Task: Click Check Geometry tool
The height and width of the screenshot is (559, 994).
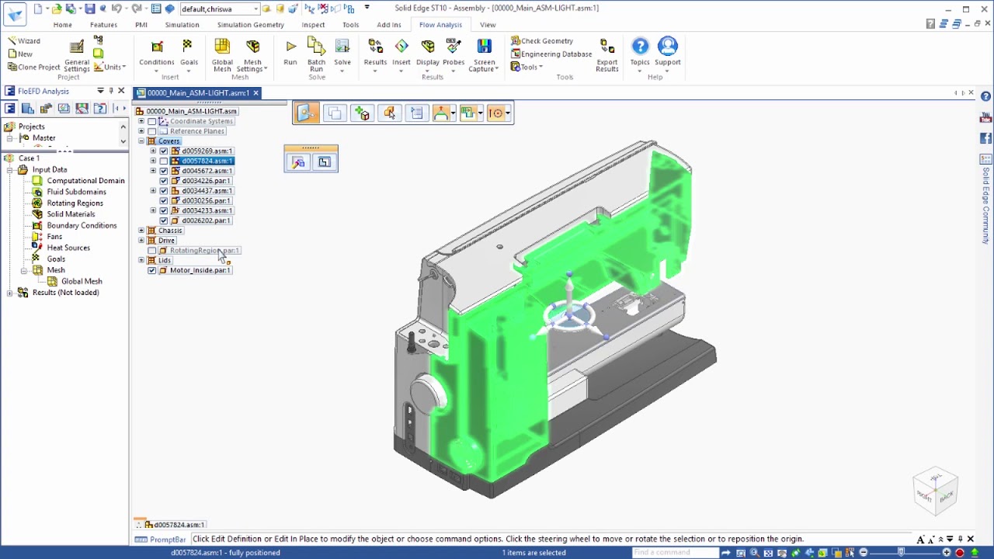Action: [542, 41]
